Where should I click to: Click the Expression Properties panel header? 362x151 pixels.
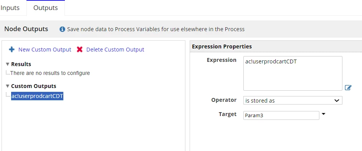[x=222, y=46]
